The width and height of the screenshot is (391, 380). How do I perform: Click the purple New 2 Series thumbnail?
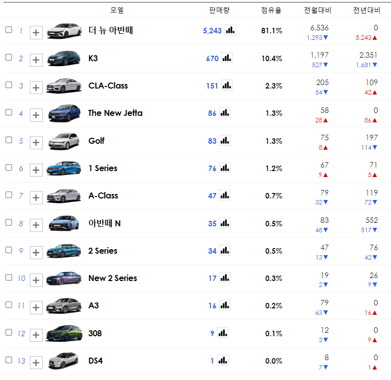tap(64, 278)
